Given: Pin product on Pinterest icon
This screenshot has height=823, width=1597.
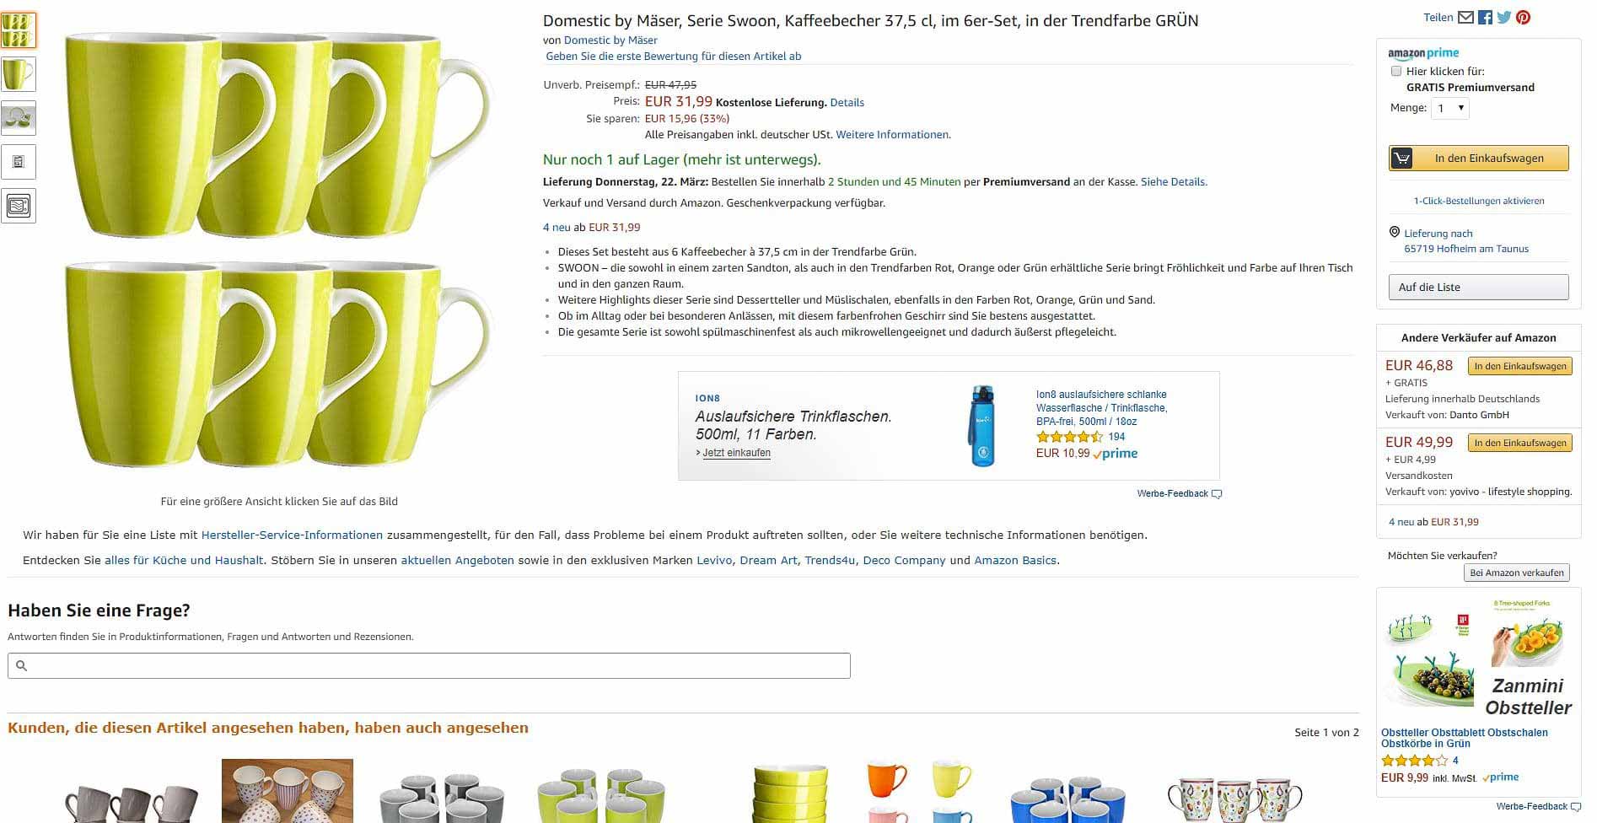Looking at the screenshot, I should coord(1523,18).
